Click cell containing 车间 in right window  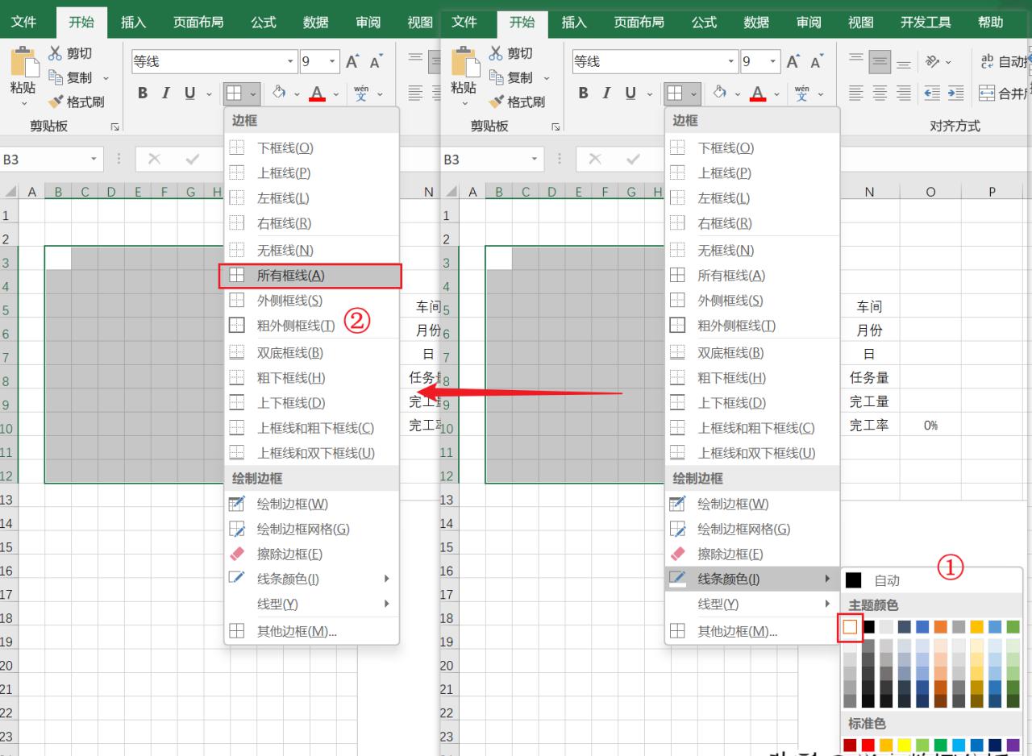869,306
